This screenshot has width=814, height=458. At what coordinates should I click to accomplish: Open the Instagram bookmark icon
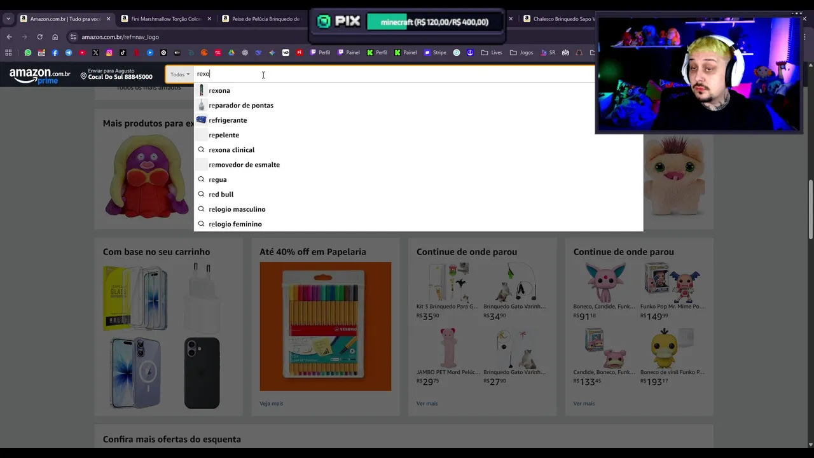109,53
